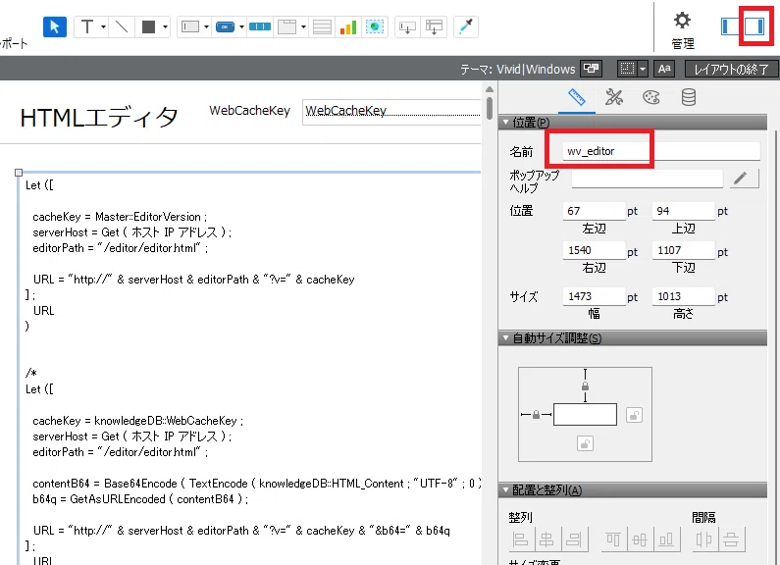The image size is (780, 565).
Task: Select the Part tool
Action: pos(434,26)
